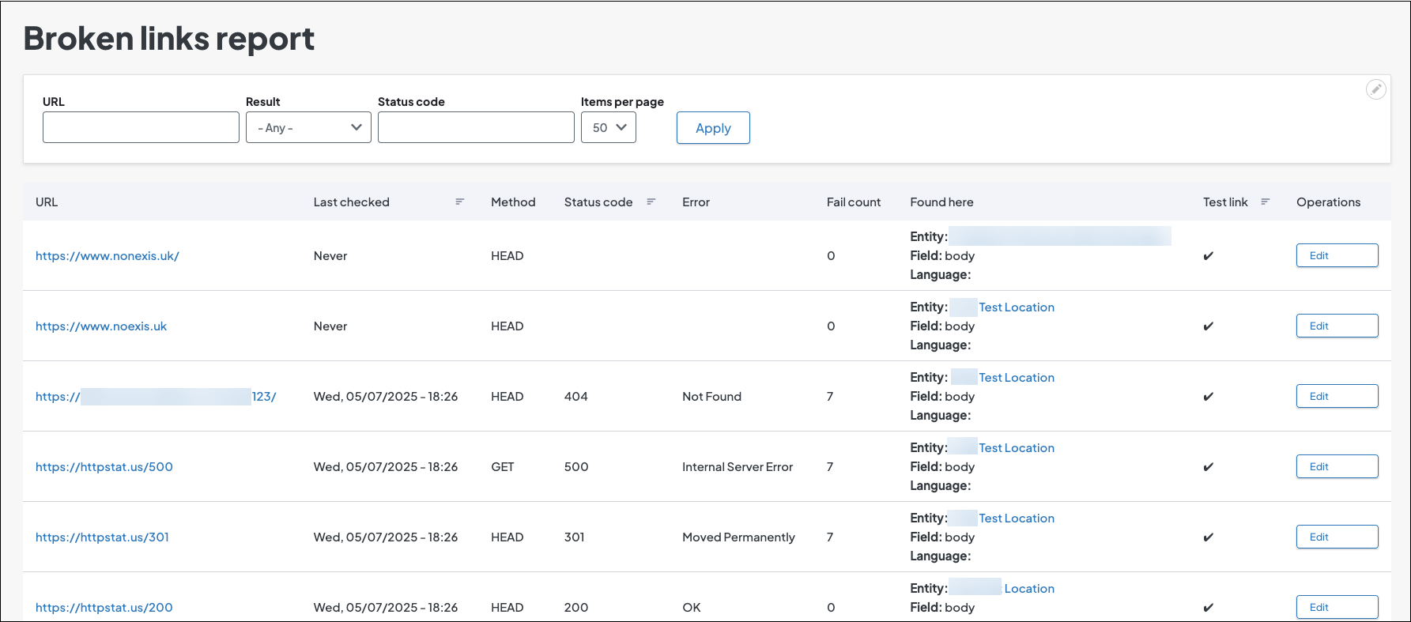The height and width of the screenshot is (622, 1411).
Task: Click the 'Broken links report' heading
Action: coord(169,39)
